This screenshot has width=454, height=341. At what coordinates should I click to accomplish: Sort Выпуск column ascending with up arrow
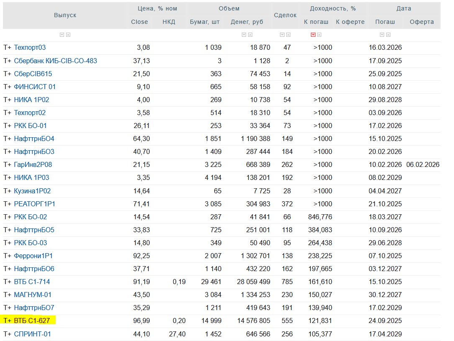68,35
